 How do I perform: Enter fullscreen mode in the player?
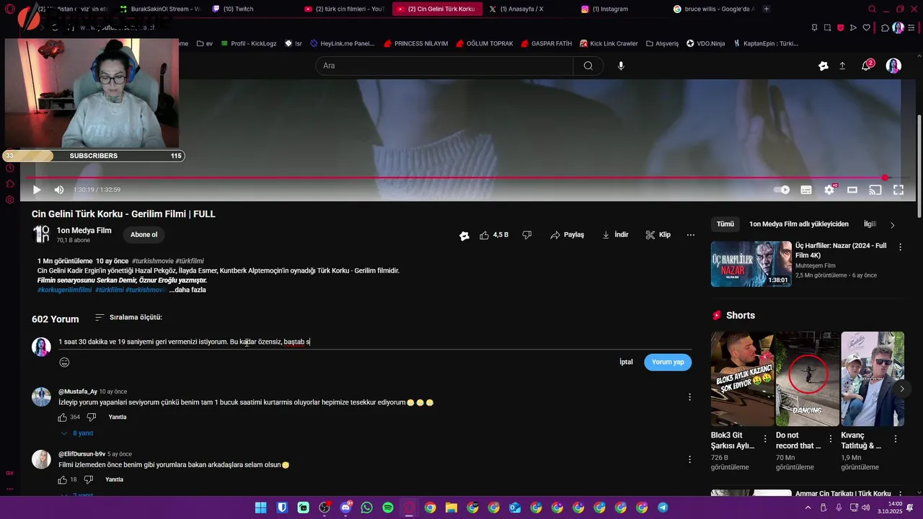(x=898, y=190)
